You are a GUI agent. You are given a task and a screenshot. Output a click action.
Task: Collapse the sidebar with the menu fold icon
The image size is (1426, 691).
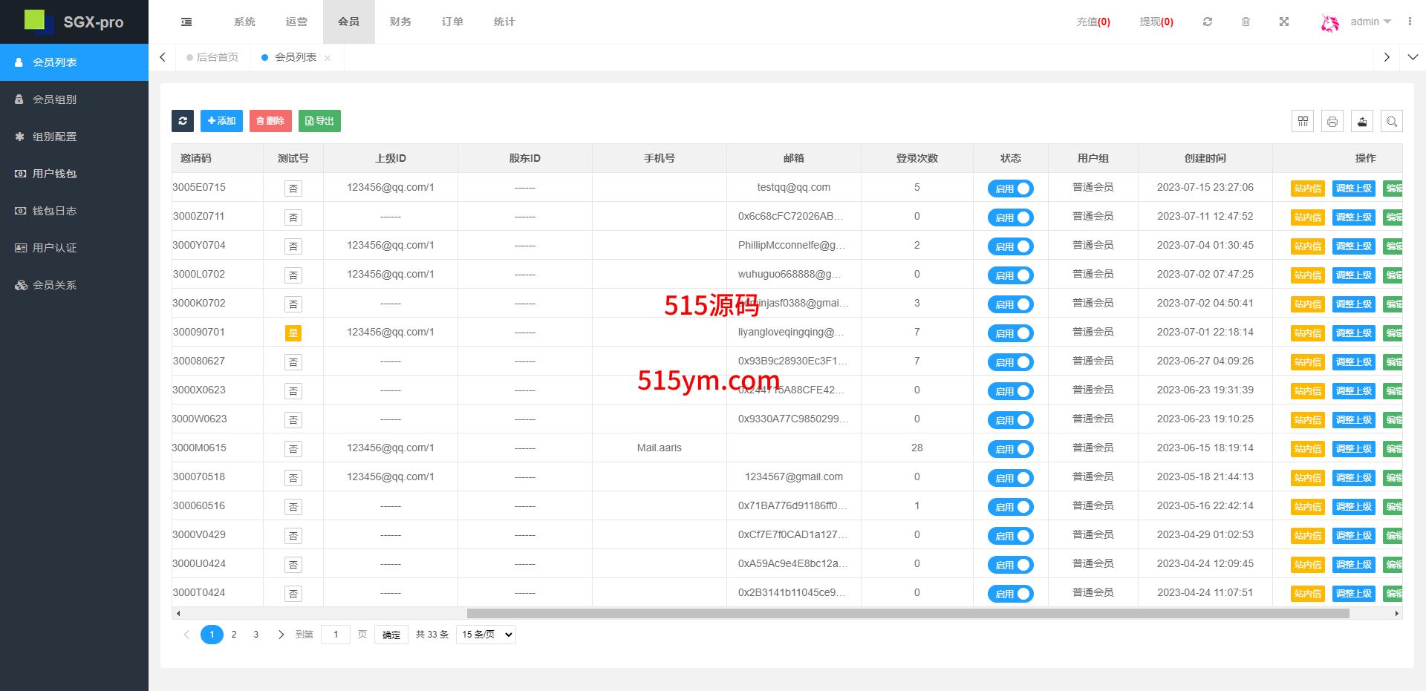coord(186,22)
